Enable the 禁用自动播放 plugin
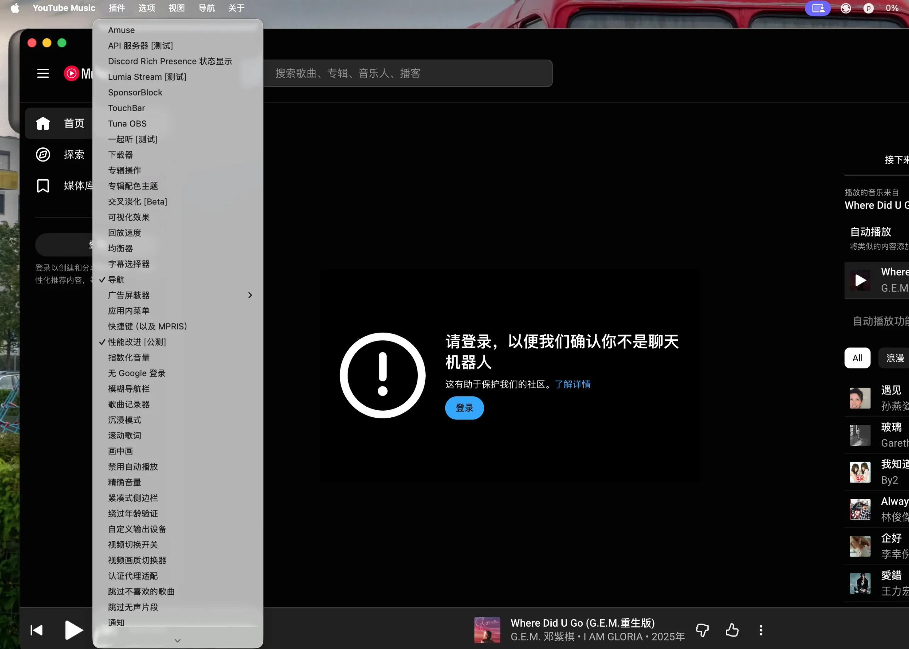The height and width of the screenshot is (649, 909). pyautogui.click(x=178, y=467)
